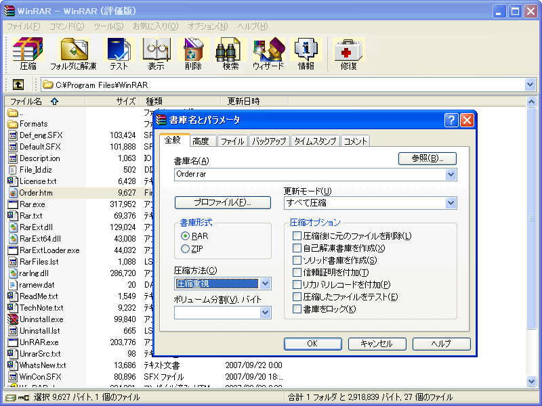542x406 pixels.
Task: Select the parent folder '..' icon
Action: coord(13,112)
